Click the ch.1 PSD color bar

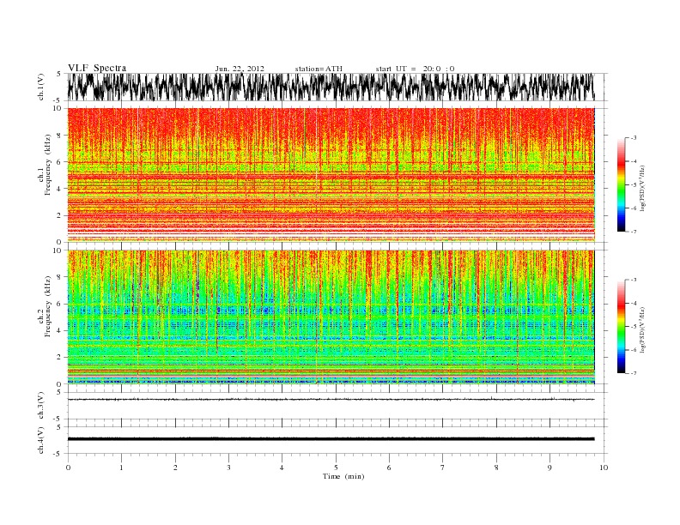(x=621, y=184)
